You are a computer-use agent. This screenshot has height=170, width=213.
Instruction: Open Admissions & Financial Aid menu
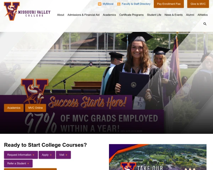pyautogui.click(x=83, y=15)
